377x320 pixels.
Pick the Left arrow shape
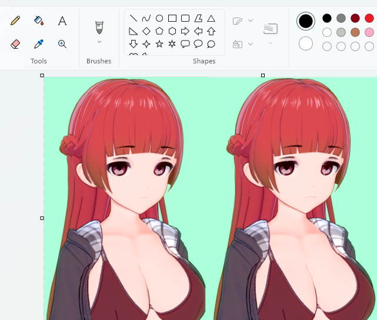[x=198, y=31]
